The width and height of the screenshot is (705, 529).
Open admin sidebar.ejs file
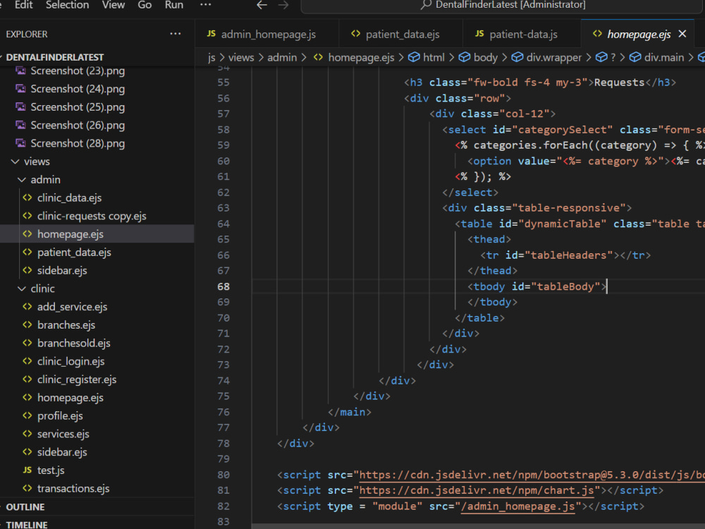62,270
